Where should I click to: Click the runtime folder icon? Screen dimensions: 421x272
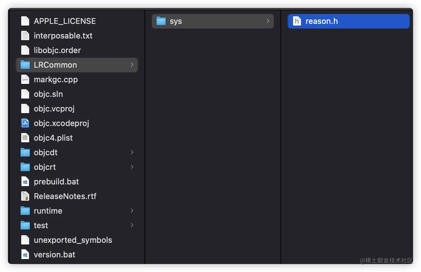click(x=25, y=211)
